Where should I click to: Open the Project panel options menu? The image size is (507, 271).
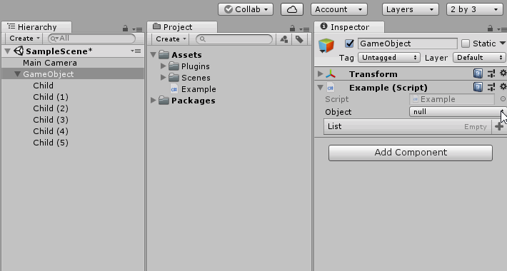pos(305,29)
